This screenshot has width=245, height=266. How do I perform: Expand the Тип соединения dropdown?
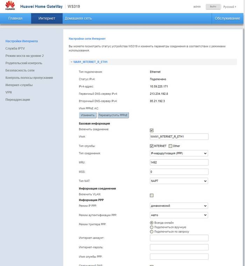(x=179, y=153)
